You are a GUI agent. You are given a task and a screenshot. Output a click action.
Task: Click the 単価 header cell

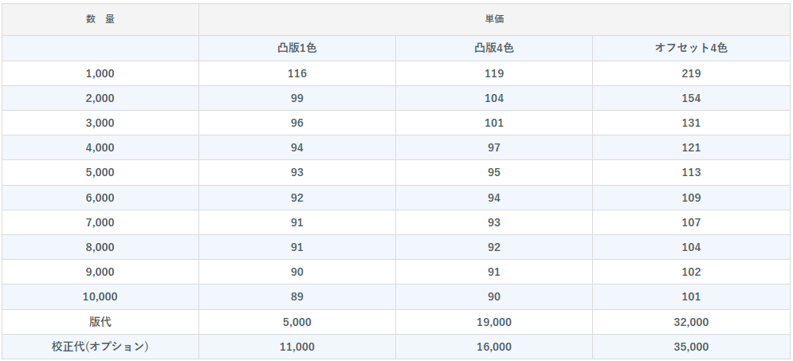(494, 19)
